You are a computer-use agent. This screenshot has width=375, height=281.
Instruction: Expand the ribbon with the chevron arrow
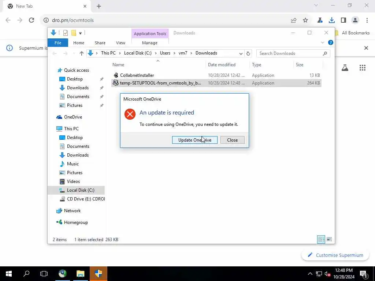tap(322, 42)
